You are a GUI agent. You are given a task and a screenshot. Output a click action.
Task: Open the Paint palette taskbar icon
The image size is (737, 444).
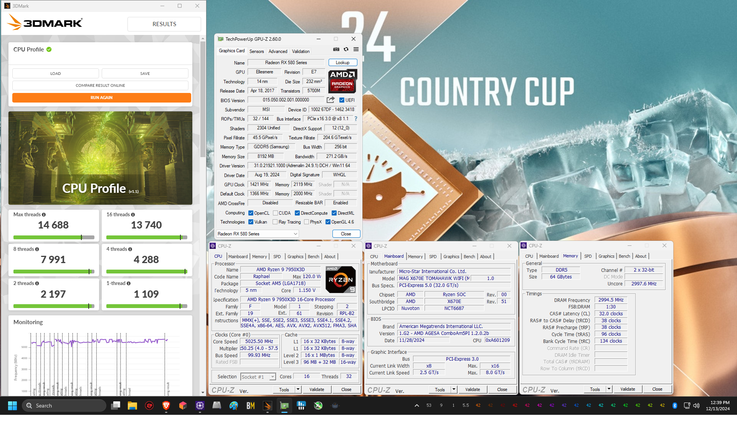pos(233,406)
